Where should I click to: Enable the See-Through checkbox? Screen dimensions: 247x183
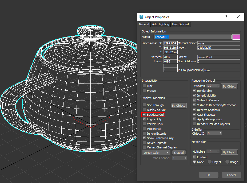(144, 105)
